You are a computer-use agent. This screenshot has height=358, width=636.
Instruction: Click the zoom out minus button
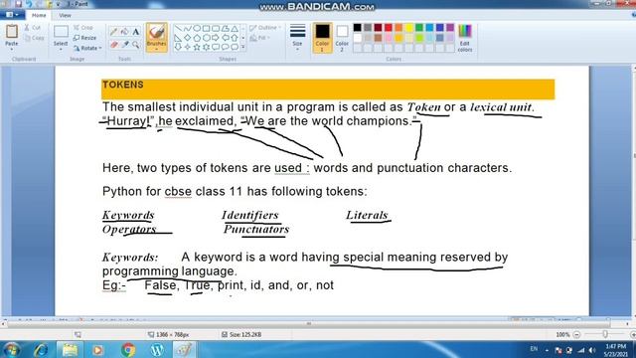(576, 335)
